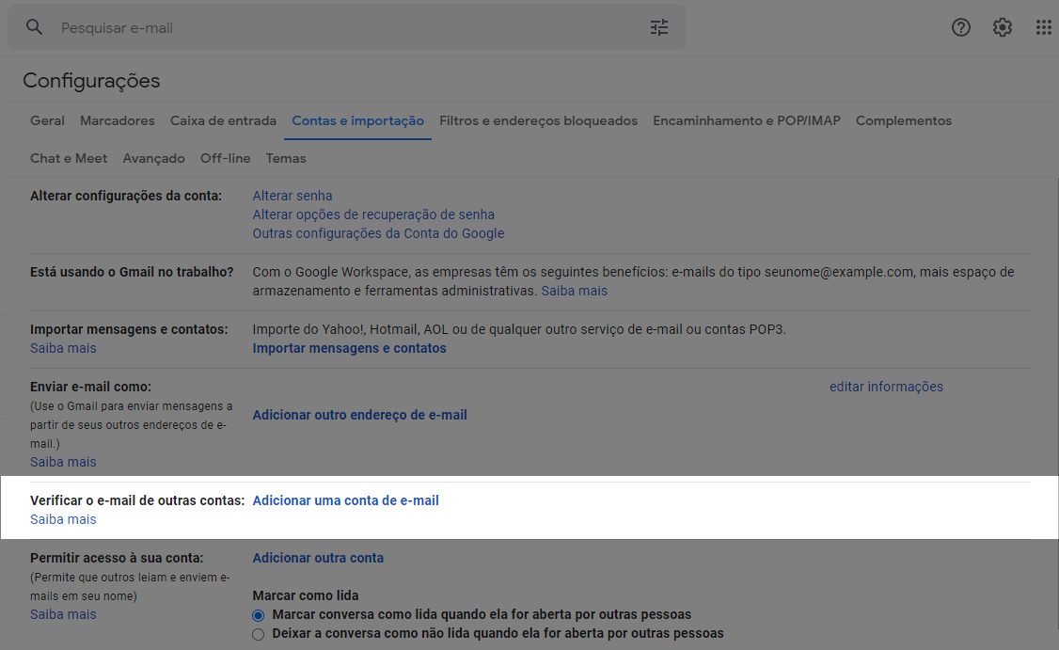
Task: Open Alterar opções de recuperação de senha
Action: 373,214
